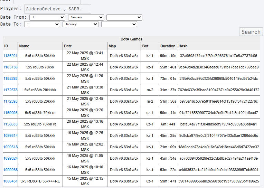This screenshot has width=264, height=188.
Task: Open the Date To year dropdown
Action: [119, 24]
